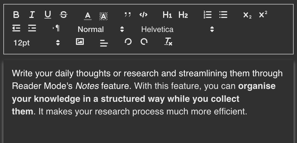Clear text formatting

click(x=168, y=41)
